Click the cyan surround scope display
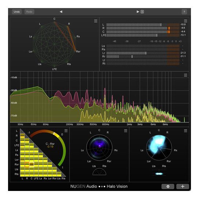 159,147
